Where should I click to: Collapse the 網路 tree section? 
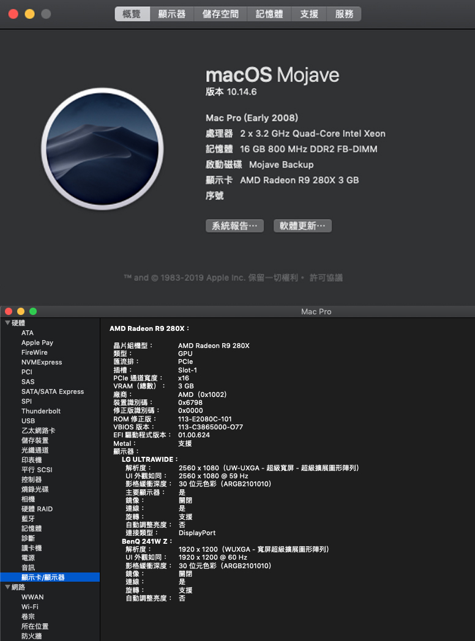coord(7,587)
